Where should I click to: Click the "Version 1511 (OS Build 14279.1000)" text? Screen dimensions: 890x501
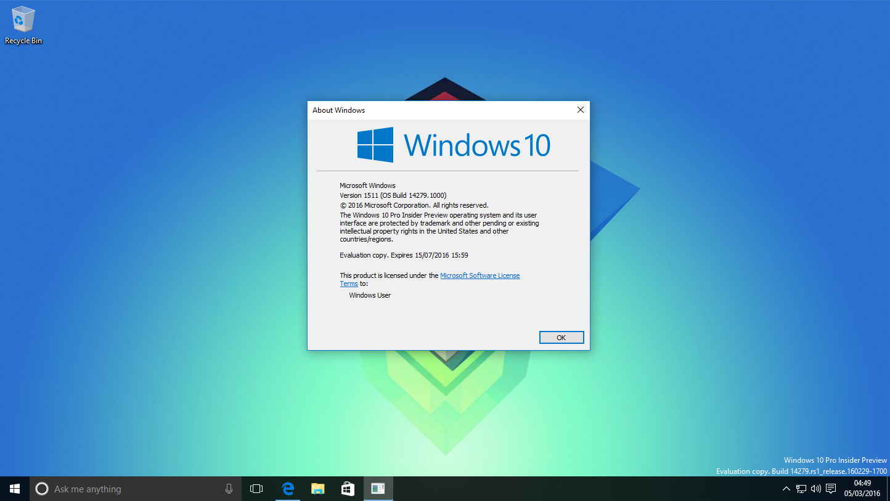(x=393, y=195)
